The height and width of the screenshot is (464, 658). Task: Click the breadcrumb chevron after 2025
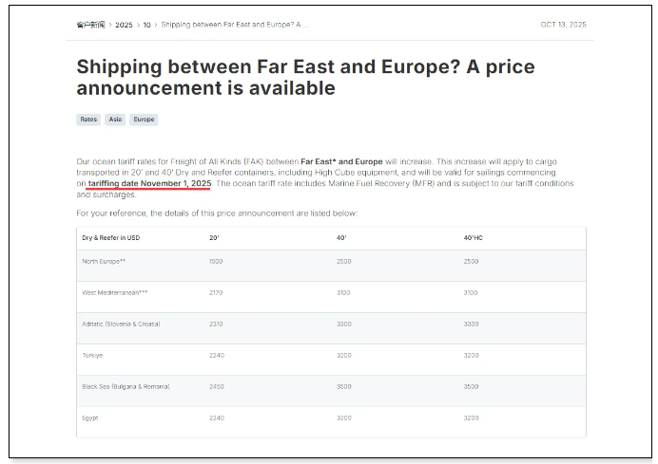[x=138, y=25]
